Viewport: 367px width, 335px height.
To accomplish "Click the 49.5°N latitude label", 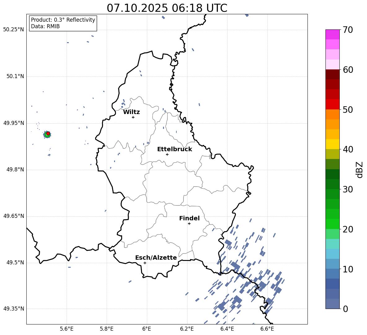I will 15,262.
